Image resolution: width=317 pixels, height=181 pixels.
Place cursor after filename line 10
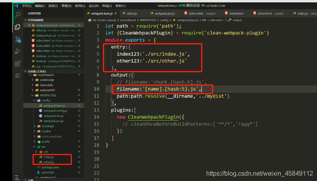coord(202,89)
